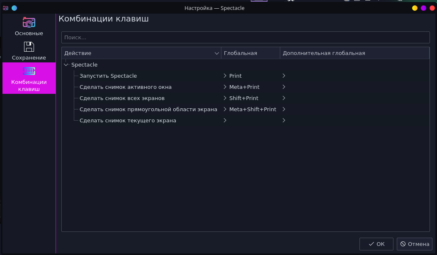The width and height of the screenshot is (437, 255).
Task: Expand additional shortcut for текущего экрана
Action: tap(284, 120)
